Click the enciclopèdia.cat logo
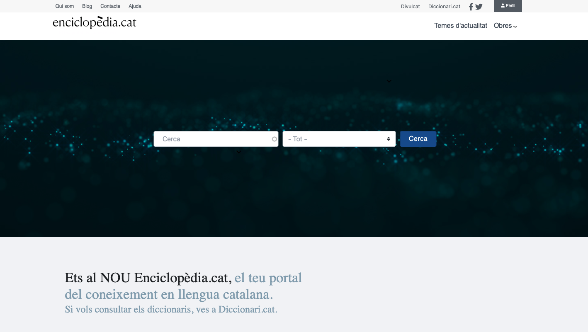Image resolution: width=588 pixels, height=332 pixels. click(x=95, y=22)
